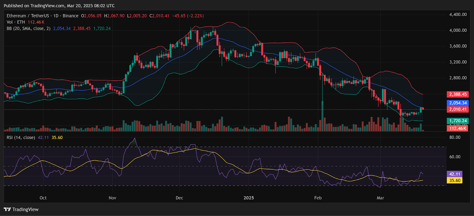Select the green 1,720.24 lower band label
474x216 pixels.
(x=458, y=121)
